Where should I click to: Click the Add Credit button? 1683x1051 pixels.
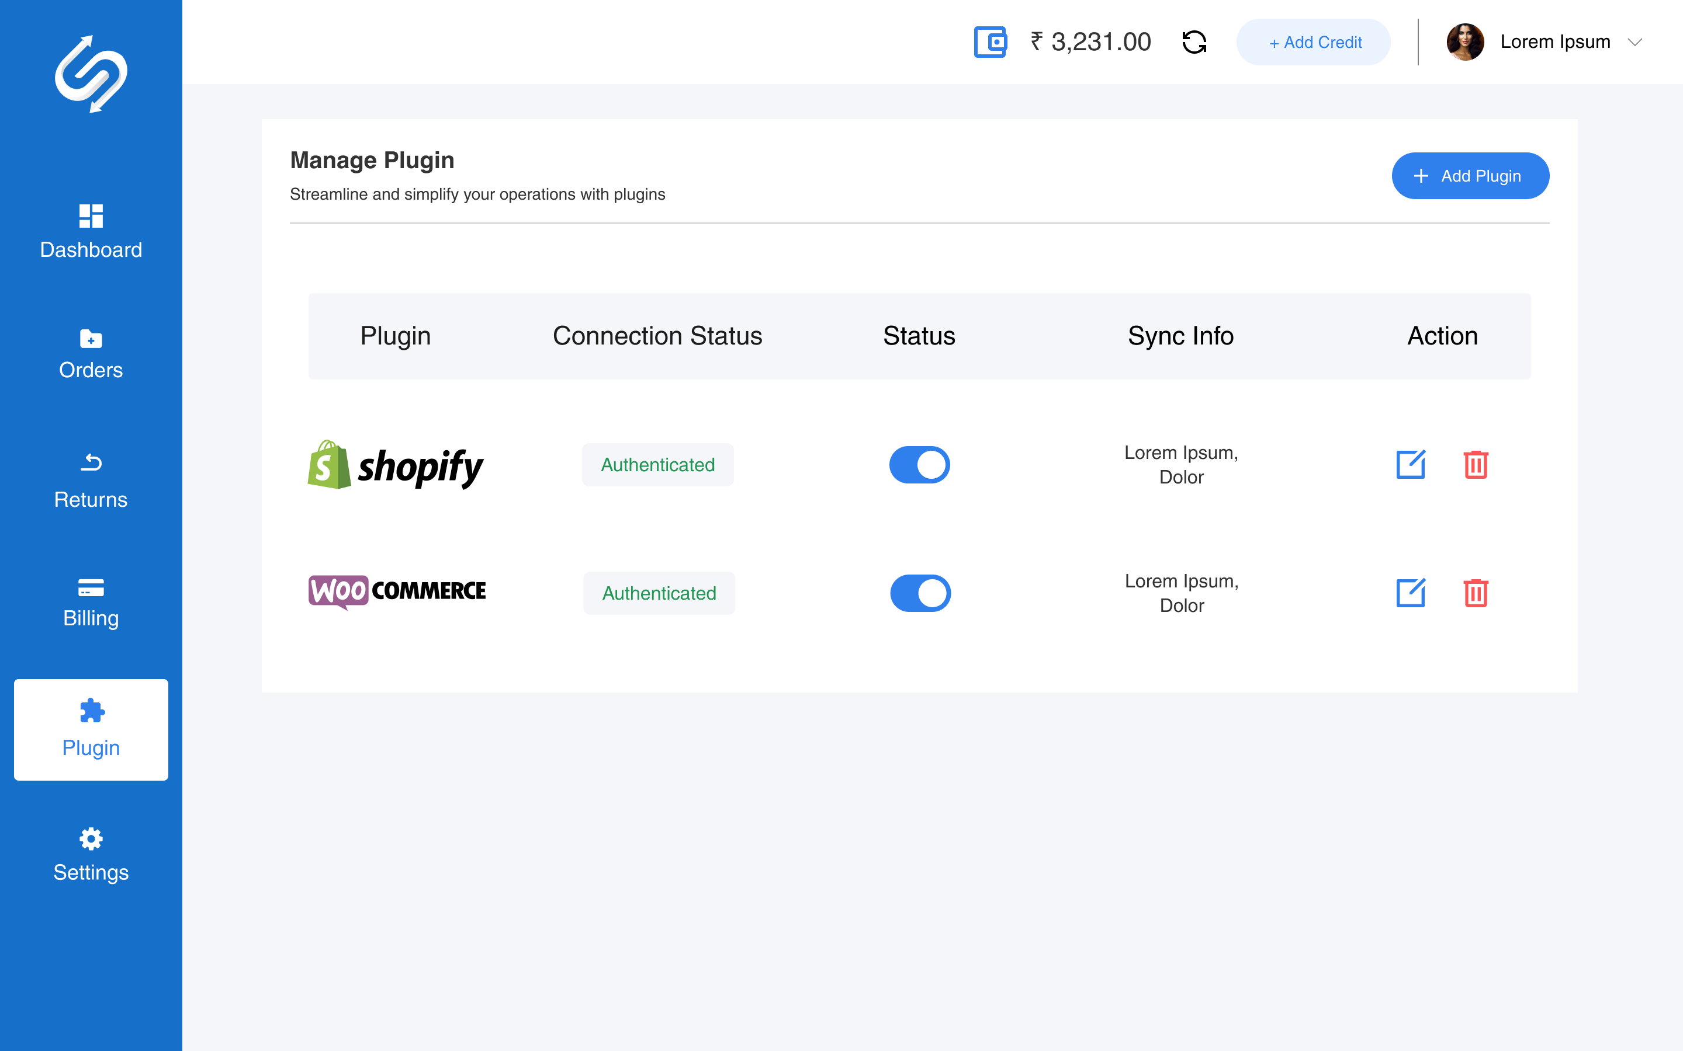(x=1313, y=43)
